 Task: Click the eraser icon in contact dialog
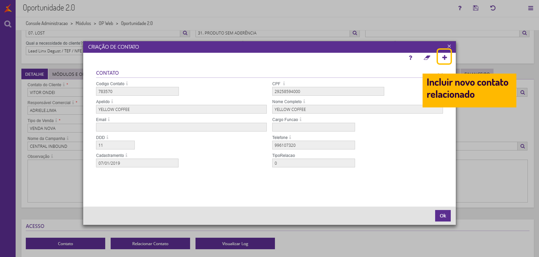(427, 58)
